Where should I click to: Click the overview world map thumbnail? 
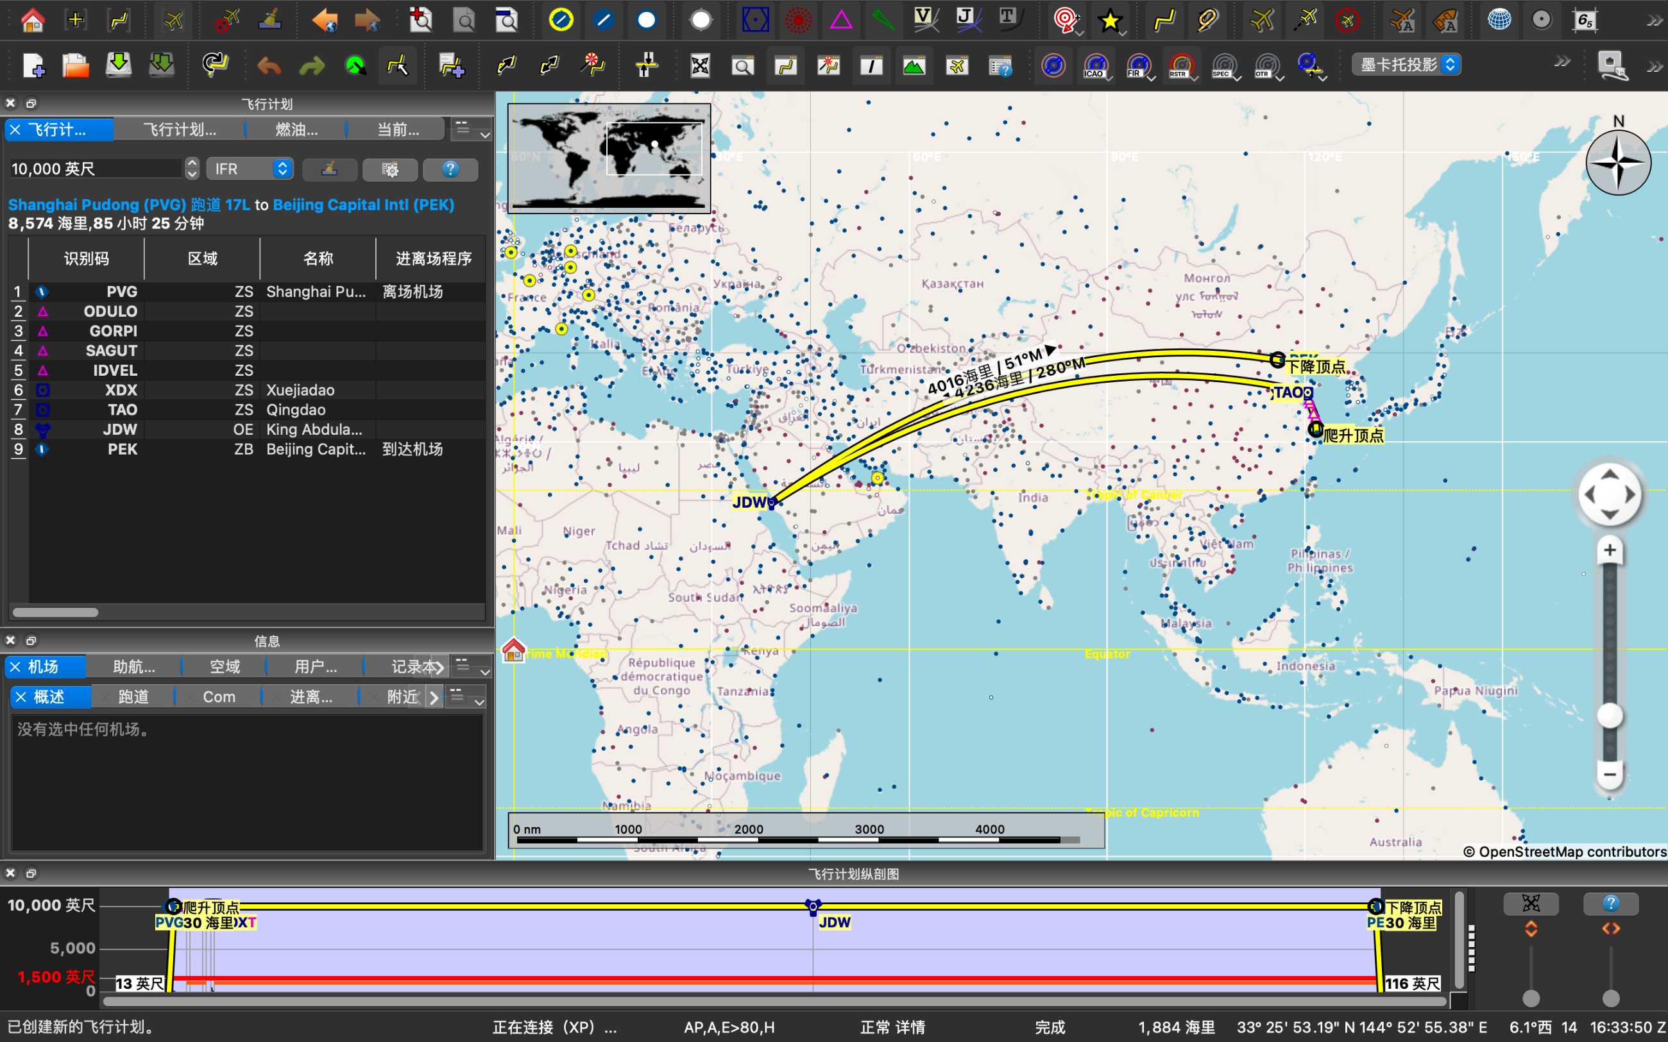tap(609, 158)
